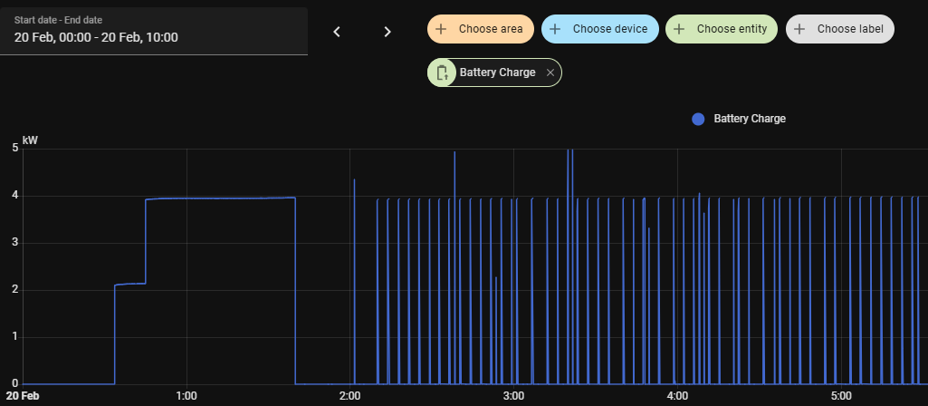Open the Choose device picker
928x406 pixels.
click(x=609, y=29)
